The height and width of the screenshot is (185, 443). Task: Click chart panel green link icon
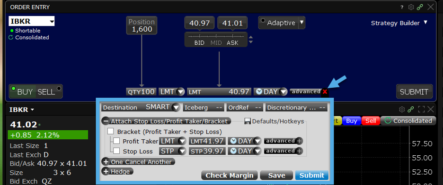411,109
